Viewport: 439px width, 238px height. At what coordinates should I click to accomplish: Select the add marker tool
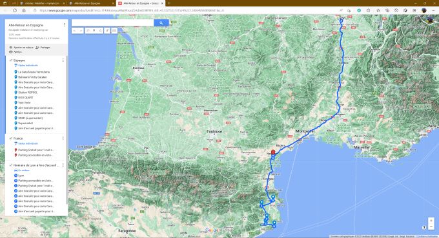click(94, 31)
